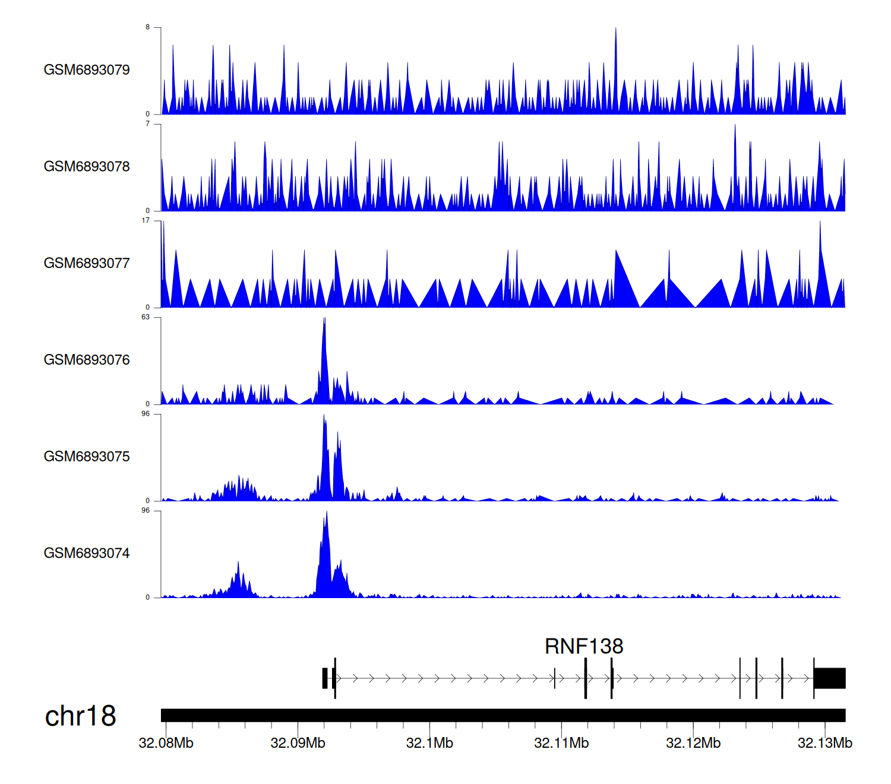The image size is (891, 784).
Task: Select the 32.12Mb axis position label
Action: pyautogui.click(x=693, y=743)
